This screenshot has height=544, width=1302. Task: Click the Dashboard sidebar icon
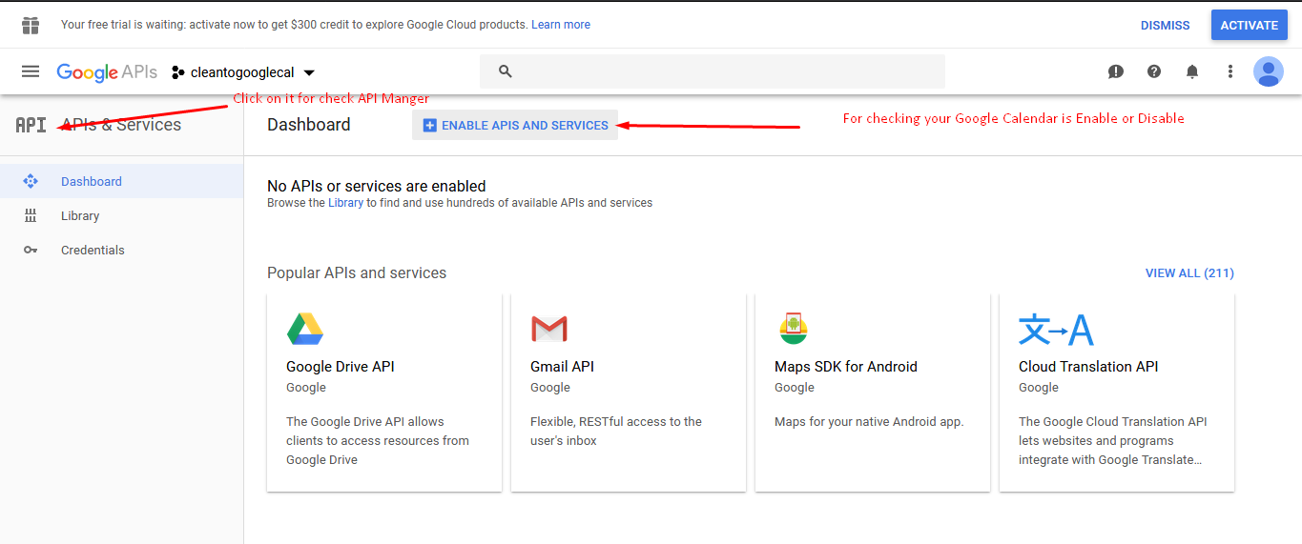click(x=31, y=181)
